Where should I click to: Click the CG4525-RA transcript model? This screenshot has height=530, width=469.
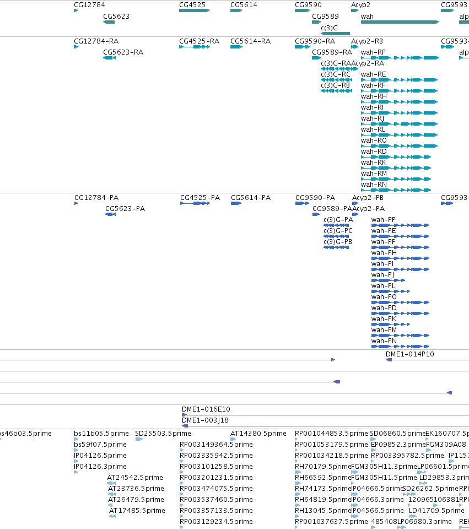[195, 47]
